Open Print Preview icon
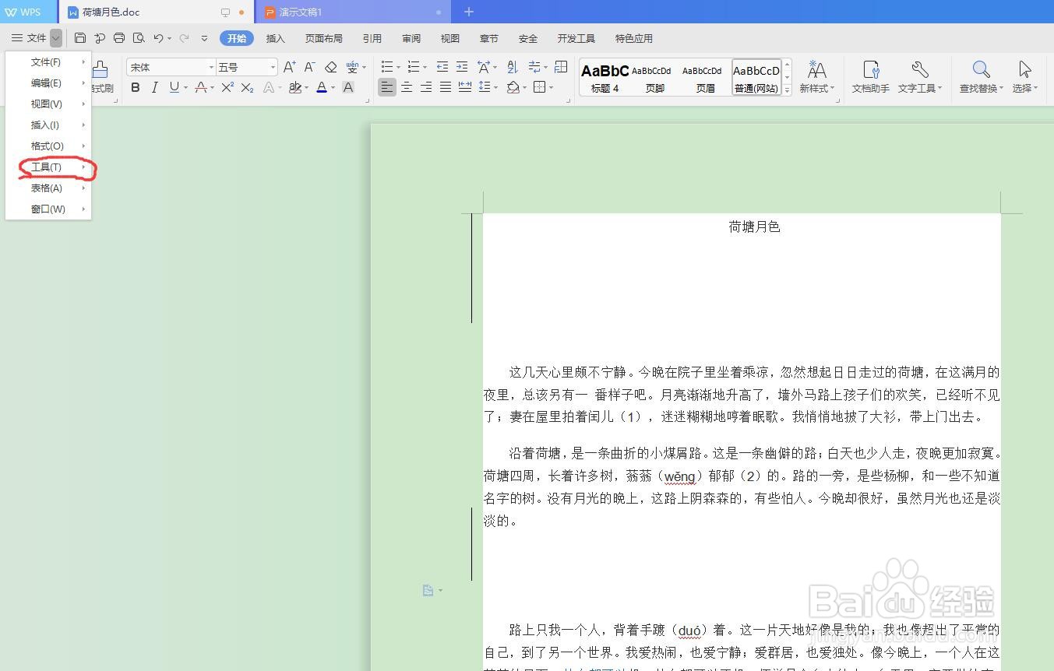Viewport: 1054px width, 671px height. pyautogui.click(x=139, y=38)
